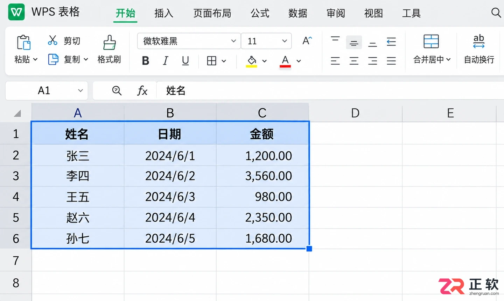Toggle the highlighted middle vertical align button

[354, 43]
